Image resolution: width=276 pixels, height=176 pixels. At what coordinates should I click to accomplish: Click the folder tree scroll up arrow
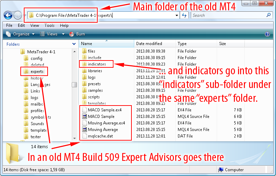point(75,52)
